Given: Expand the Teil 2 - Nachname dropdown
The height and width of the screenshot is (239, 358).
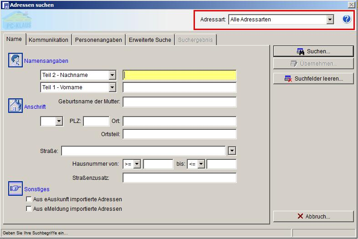Looking at the screenshot, I should 112,75.
